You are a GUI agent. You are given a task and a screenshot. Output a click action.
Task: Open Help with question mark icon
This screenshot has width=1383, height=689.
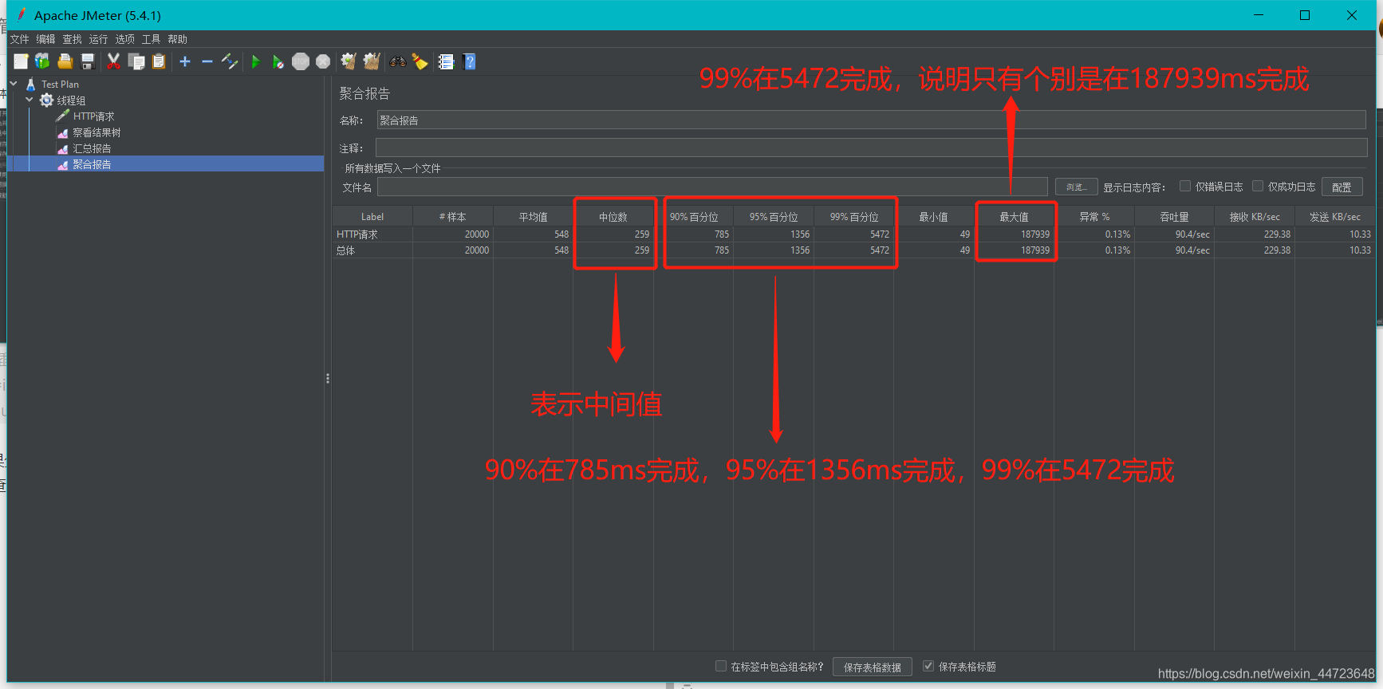[469, 61]
